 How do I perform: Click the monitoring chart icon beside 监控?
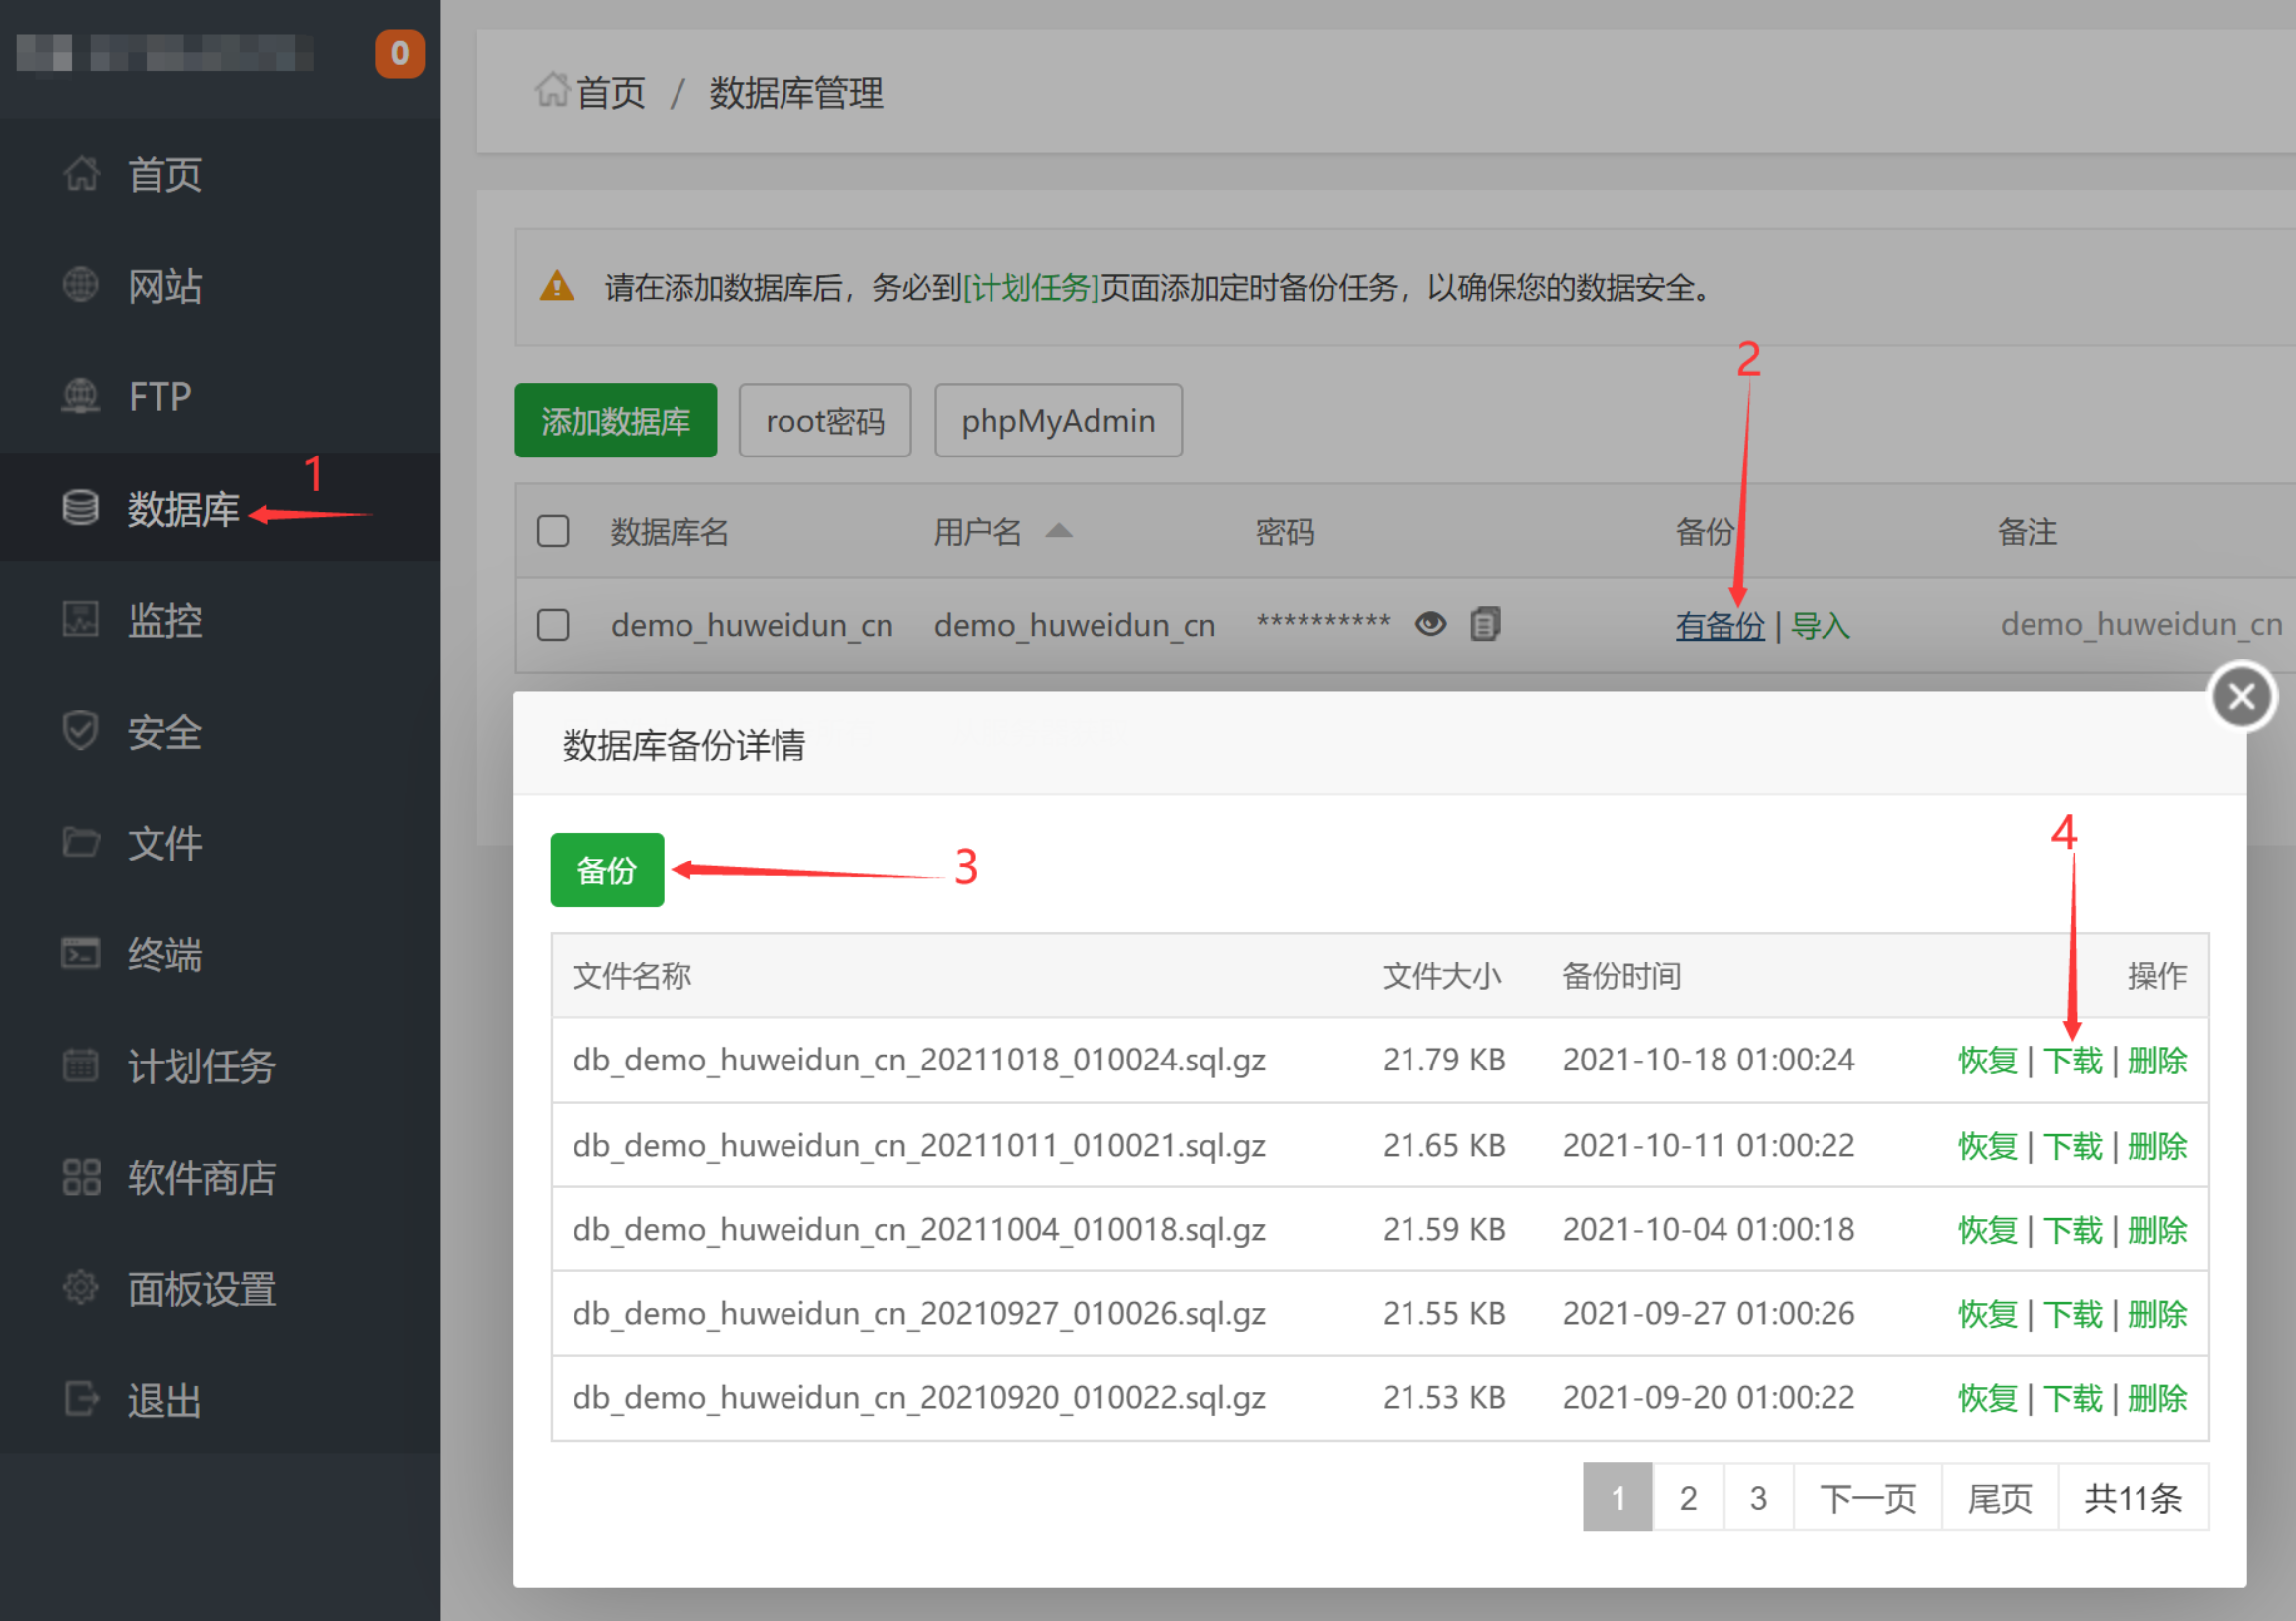[82, 619]
